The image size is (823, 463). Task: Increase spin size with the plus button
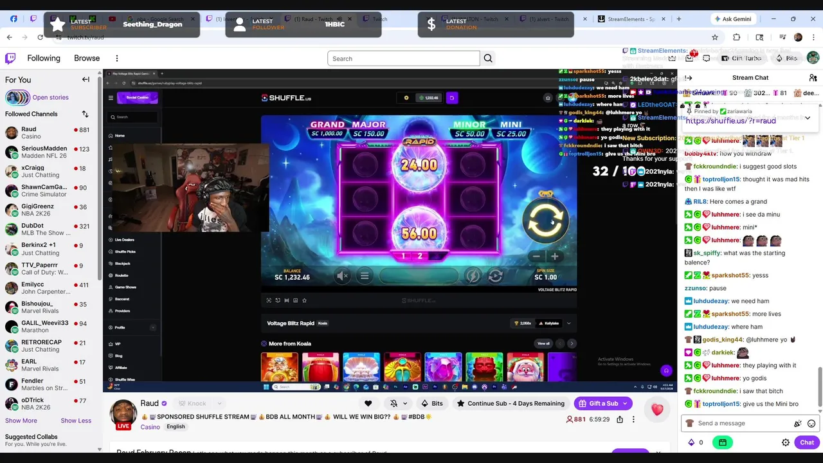point(555,257)
